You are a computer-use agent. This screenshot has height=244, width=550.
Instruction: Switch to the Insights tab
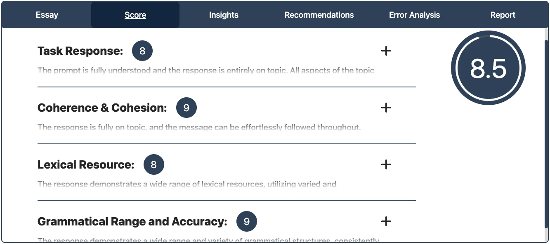pyautogui.click(x=224, y=15)
